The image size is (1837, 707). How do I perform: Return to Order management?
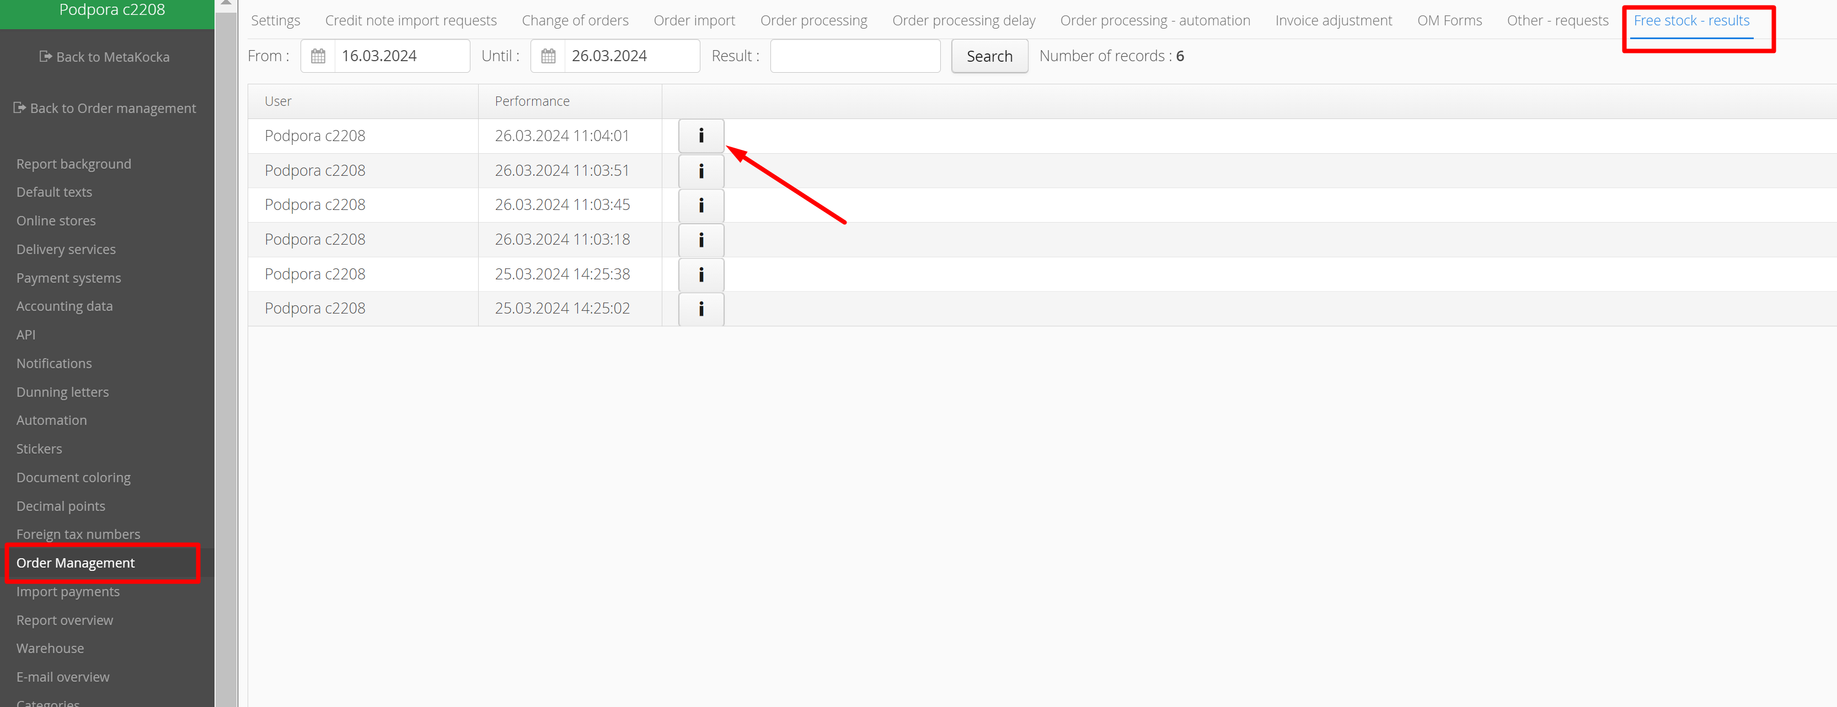click(x=105, y=109)
